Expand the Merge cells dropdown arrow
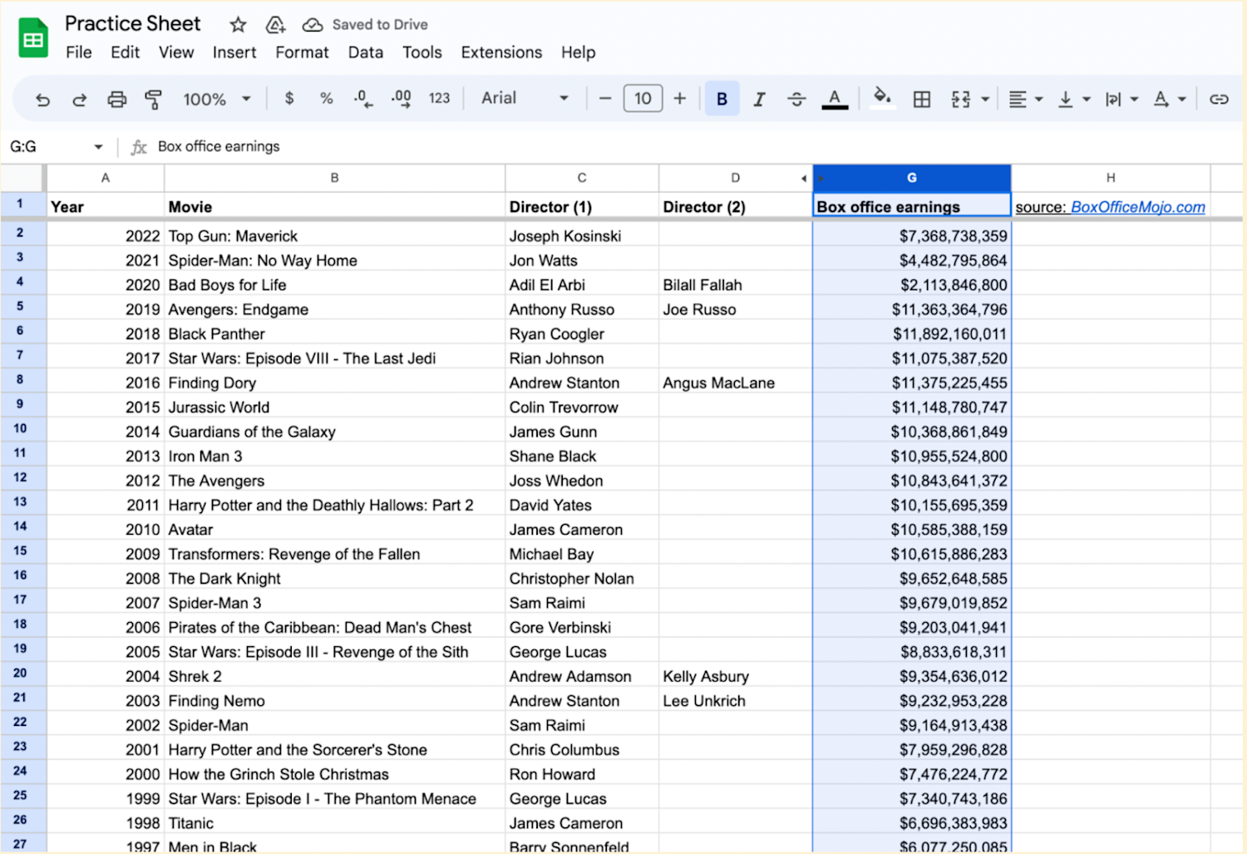The image size is (1247, 854). [985, 100]
